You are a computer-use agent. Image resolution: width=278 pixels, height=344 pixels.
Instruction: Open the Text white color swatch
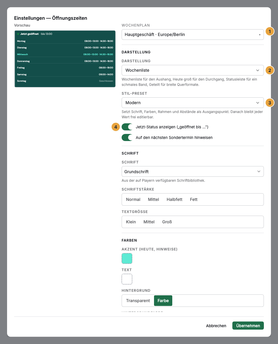point(127,279)
